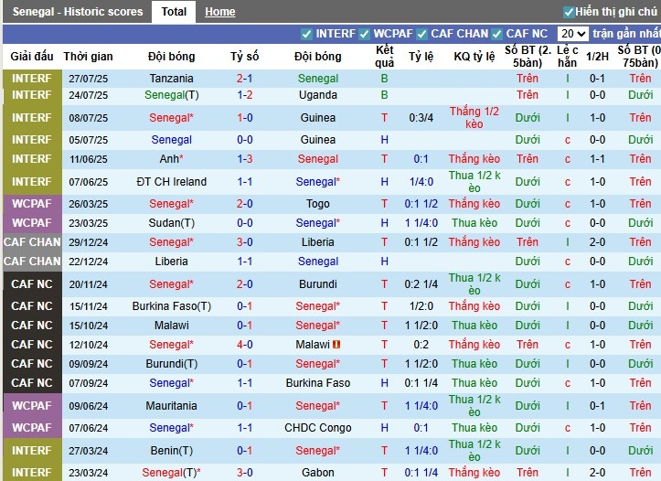Click Mauritania team name
Screen dimensions: 661x481
(x=172, y=405)
